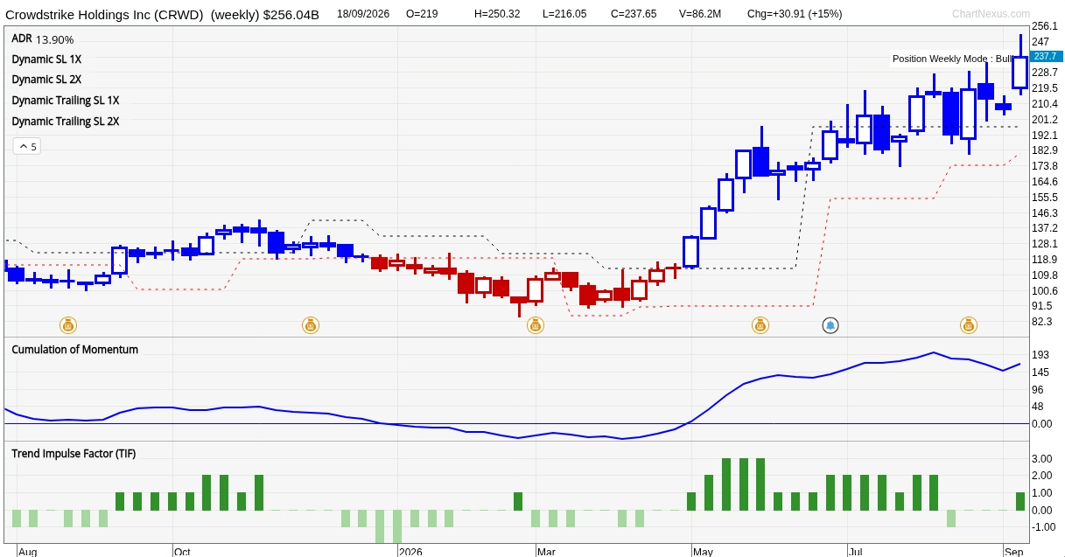The image size is (1065, 557).
Task: Click the Chg=+30.91 (+15%) change value
Action: [x=795, y=14]
